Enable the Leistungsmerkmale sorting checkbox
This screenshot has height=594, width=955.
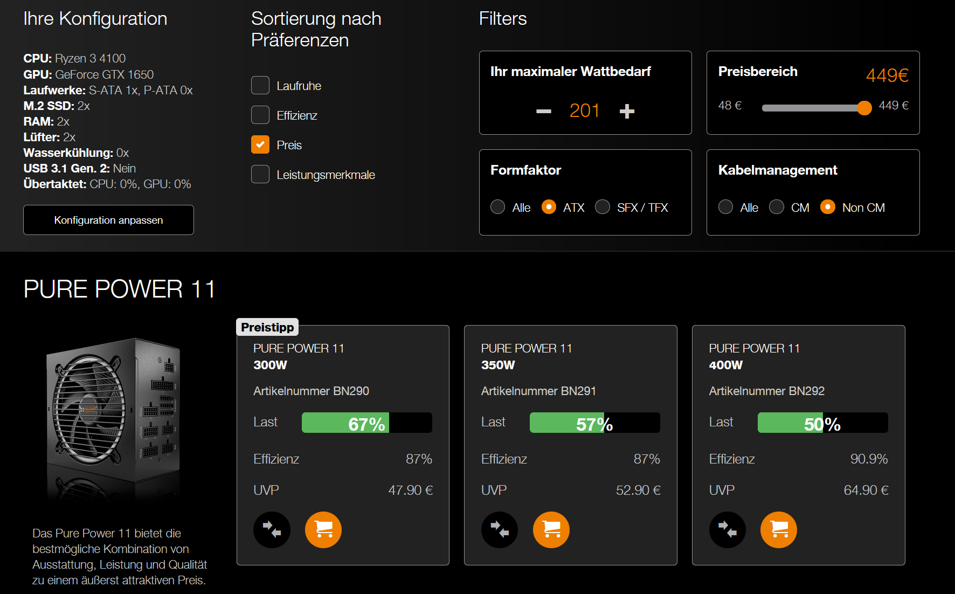260,174
